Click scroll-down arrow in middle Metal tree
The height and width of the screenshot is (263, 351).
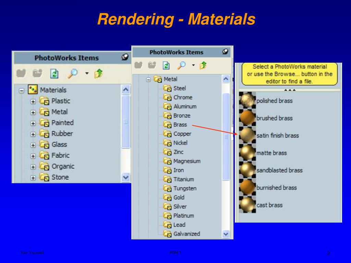[226, 234]
